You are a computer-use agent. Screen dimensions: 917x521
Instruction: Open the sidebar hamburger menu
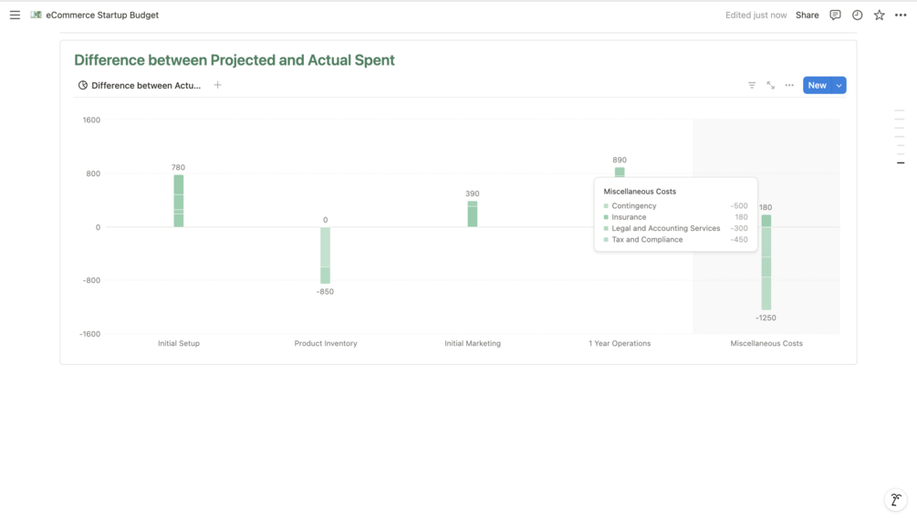[15, 15]
